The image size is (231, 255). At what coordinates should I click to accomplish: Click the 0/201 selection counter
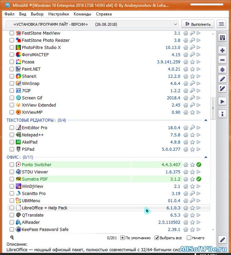pyautogui.click(x=112, y=238)
